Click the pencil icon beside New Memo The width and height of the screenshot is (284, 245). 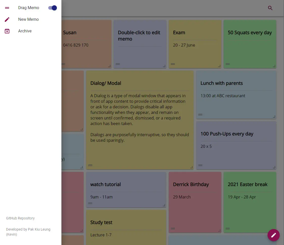click(7, 19)
